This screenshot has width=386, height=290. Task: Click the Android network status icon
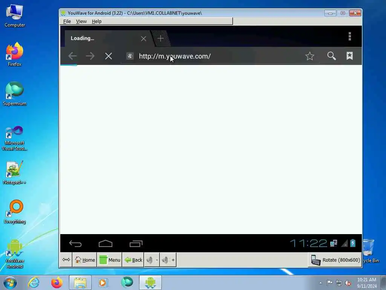334,244
